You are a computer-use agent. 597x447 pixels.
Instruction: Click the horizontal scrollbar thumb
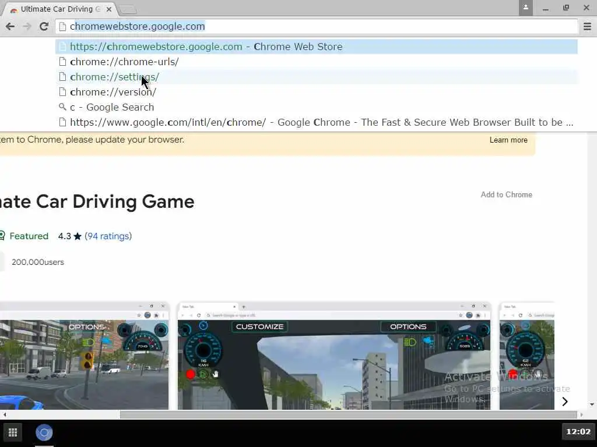(349, 414)
